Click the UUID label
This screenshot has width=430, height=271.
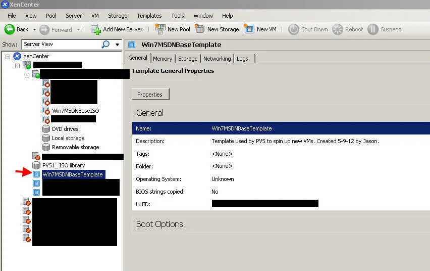[143, 204]
